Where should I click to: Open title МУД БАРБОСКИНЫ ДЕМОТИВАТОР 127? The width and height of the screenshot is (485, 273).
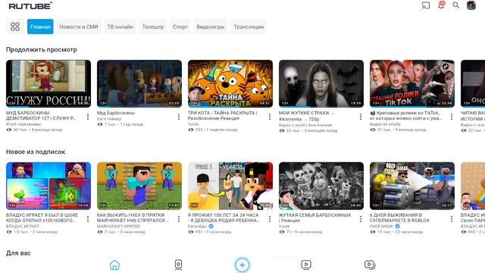pyautogui.click(x=41, y=115)
